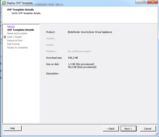Click the Version: label
The height and width of the screenshot is (137, 159).
tap(51, 39)
